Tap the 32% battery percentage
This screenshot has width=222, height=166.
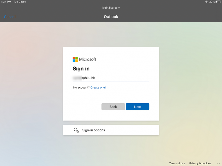click(212, 2)
